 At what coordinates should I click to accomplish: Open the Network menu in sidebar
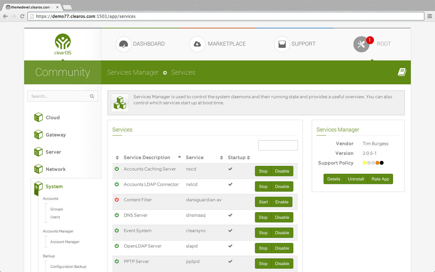click(56, 169)
